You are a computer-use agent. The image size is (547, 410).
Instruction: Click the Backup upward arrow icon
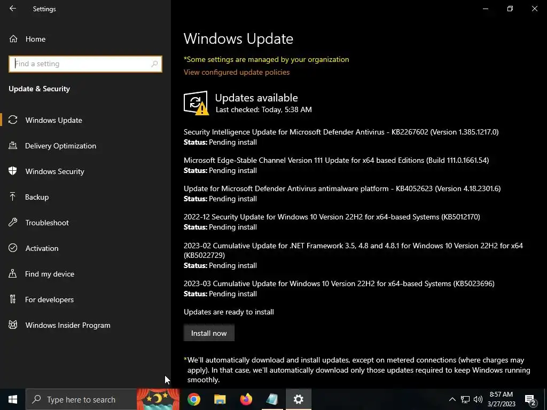point(13,197)
